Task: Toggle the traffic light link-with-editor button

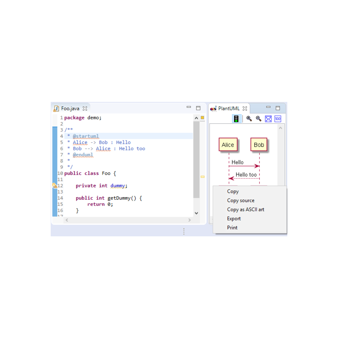Action: point(236,119)
